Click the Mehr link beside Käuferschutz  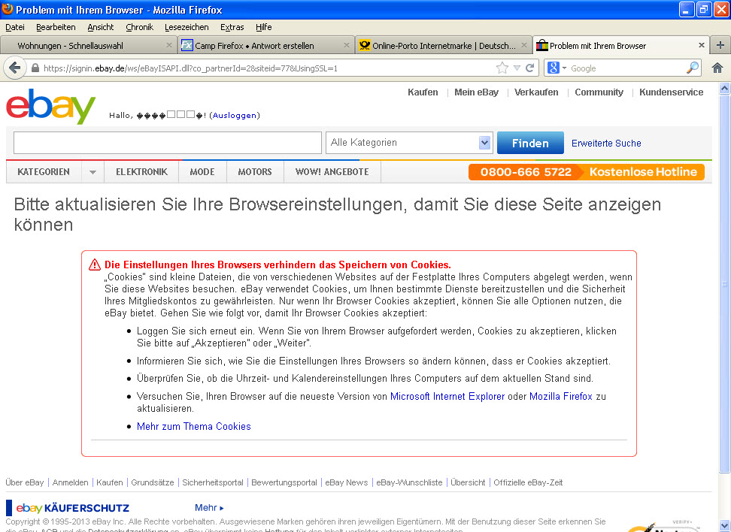tap(209, 508)
